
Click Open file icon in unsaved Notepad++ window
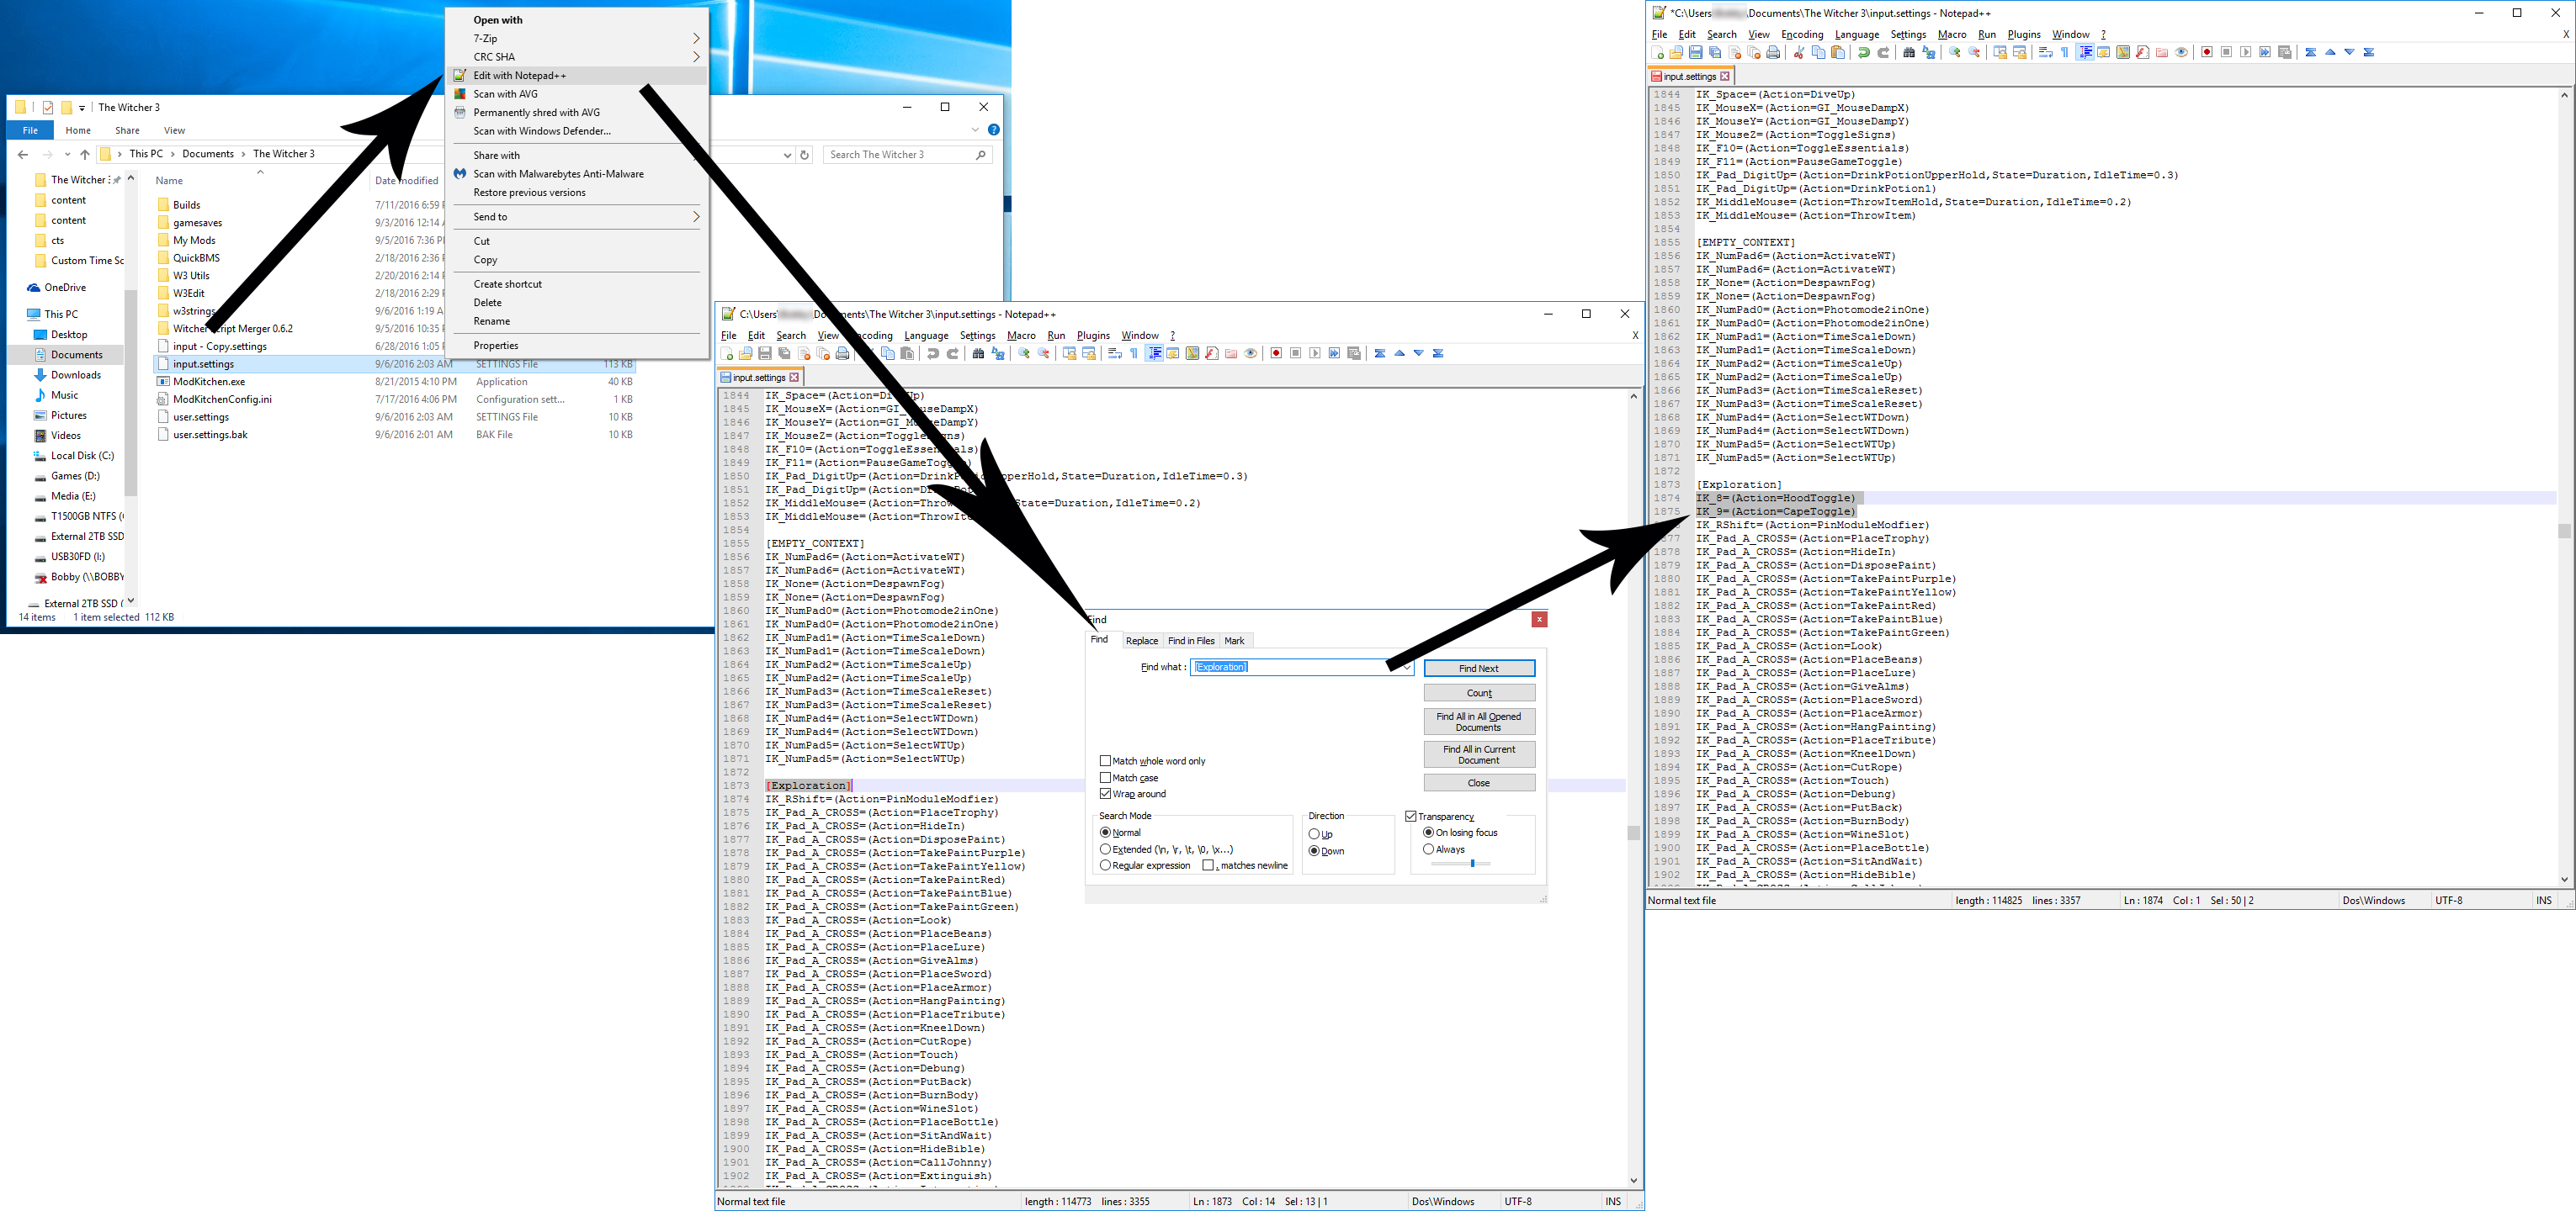pos(1676,53)
